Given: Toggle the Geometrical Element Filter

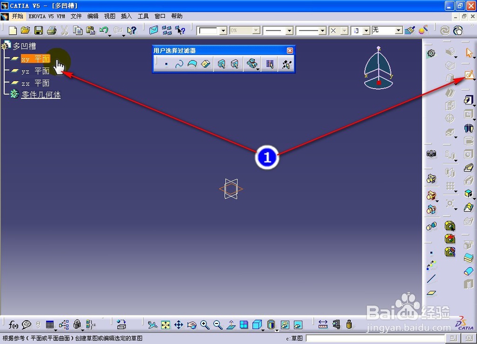Looking at the screenshot, I should [235, 64].
